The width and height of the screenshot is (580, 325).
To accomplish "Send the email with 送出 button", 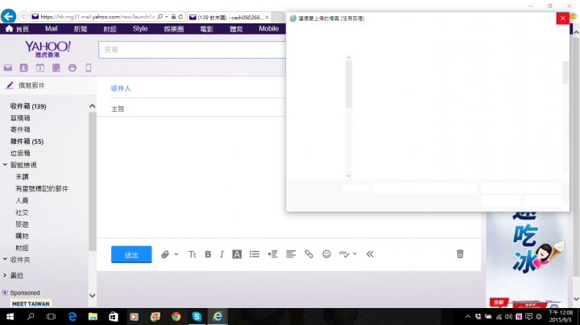I will tap(131, 254).
